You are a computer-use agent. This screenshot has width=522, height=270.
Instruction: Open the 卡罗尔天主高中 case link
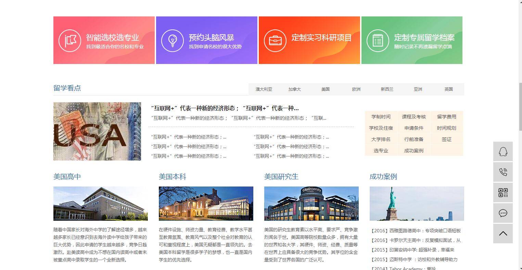click(416, 240)
